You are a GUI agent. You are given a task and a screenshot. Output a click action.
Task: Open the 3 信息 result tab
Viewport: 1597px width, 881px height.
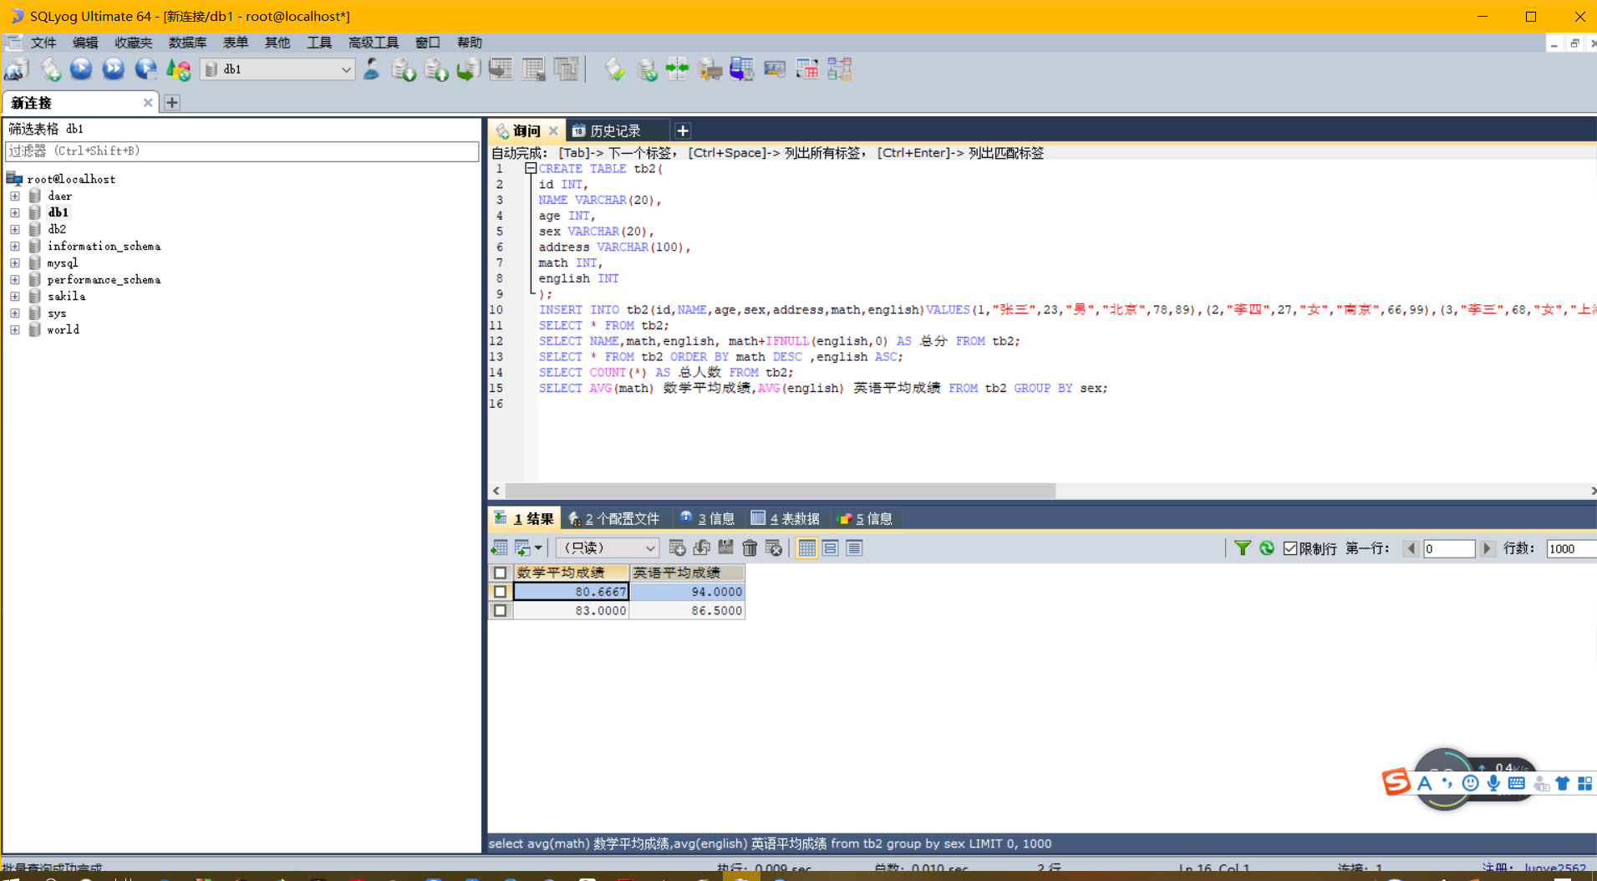pos(707,519)
